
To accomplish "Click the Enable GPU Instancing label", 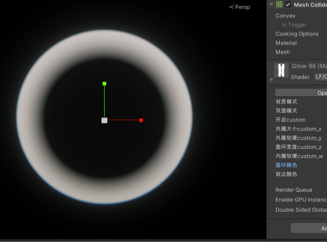I will pos(301,200).
